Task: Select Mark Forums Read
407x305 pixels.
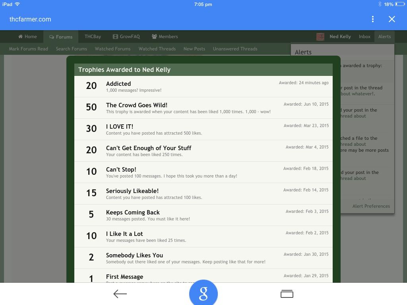Action: pyautogui.click(x=29, y=49)
